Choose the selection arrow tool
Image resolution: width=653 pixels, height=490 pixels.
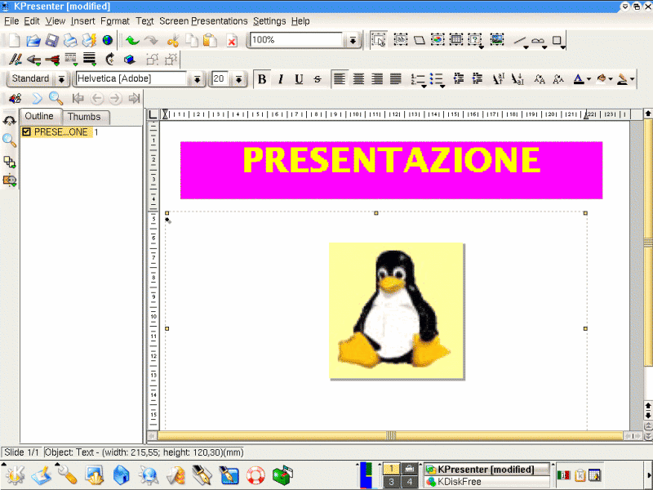(x=379, y=40)
